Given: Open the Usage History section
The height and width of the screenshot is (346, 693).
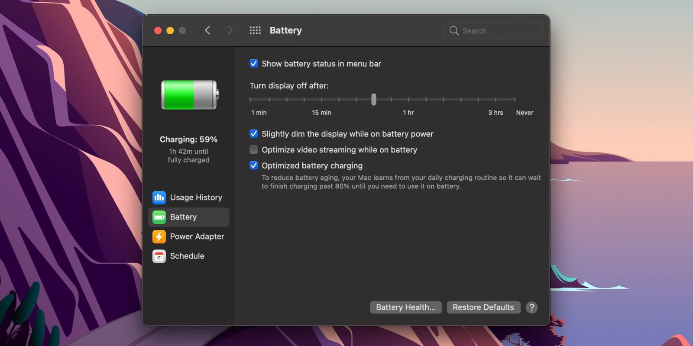Looking at the screenshot, I should pyautogui.click(x=196, y=197).
